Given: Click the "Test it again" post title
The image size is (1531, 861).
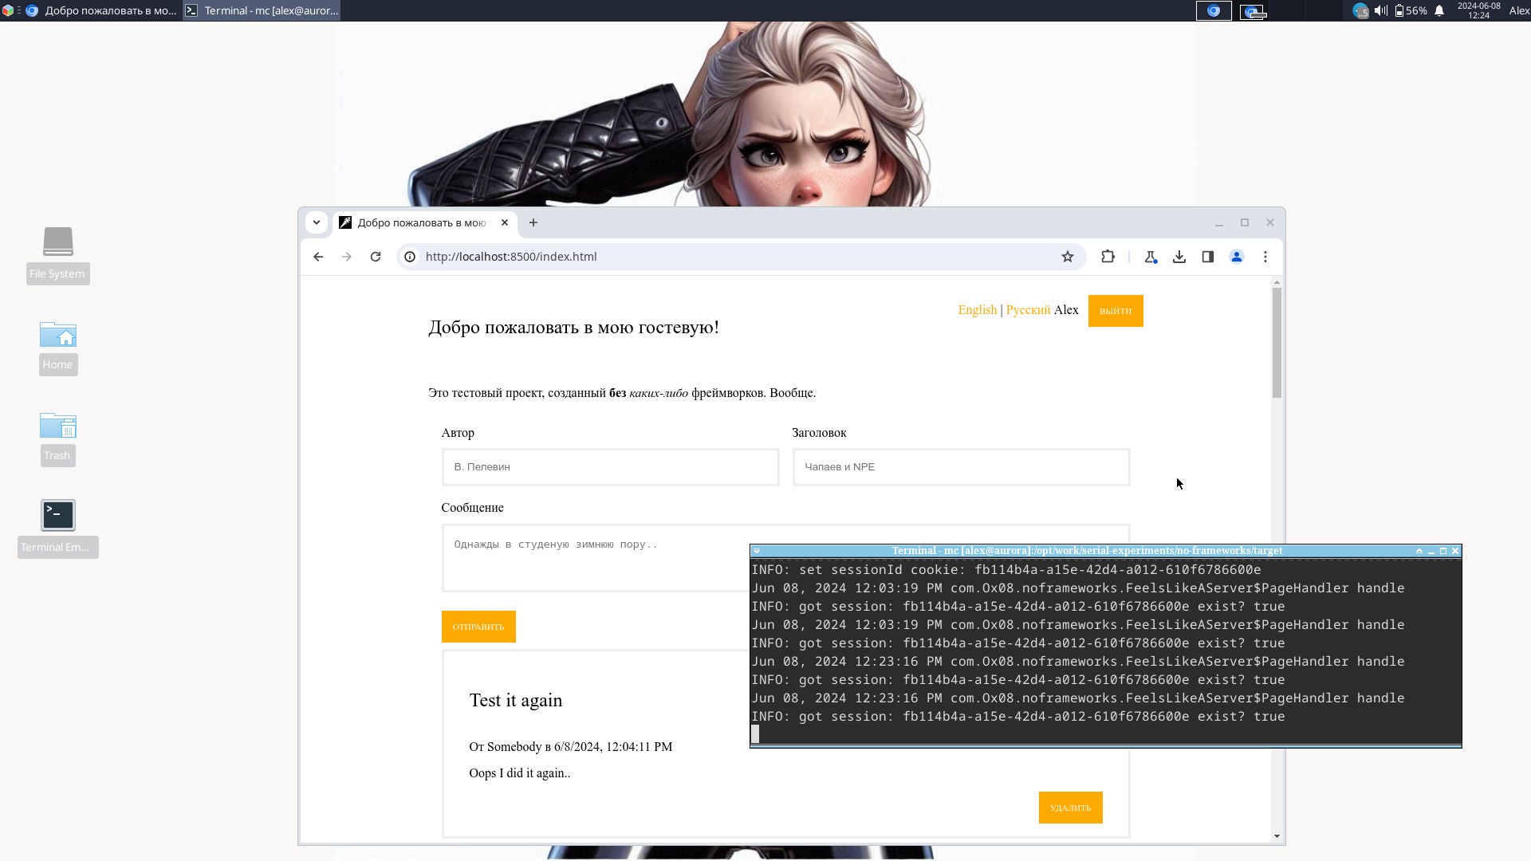Looking at the screenshot, I should (x=516, y=700).
